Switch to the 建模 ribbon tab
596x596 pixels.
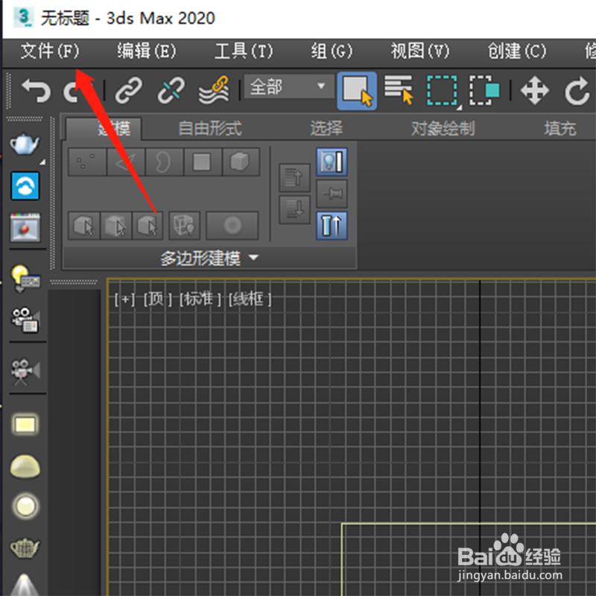tap(104, 128)
